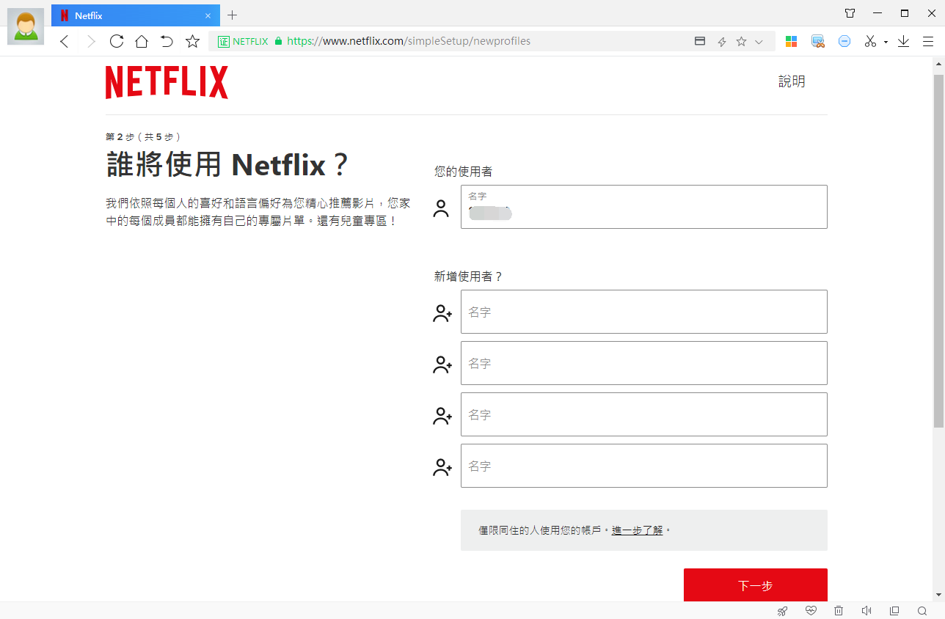Click the 誰將使用 Netflix？ heading
Screen dimensions: 945x619
coord(227,166)
